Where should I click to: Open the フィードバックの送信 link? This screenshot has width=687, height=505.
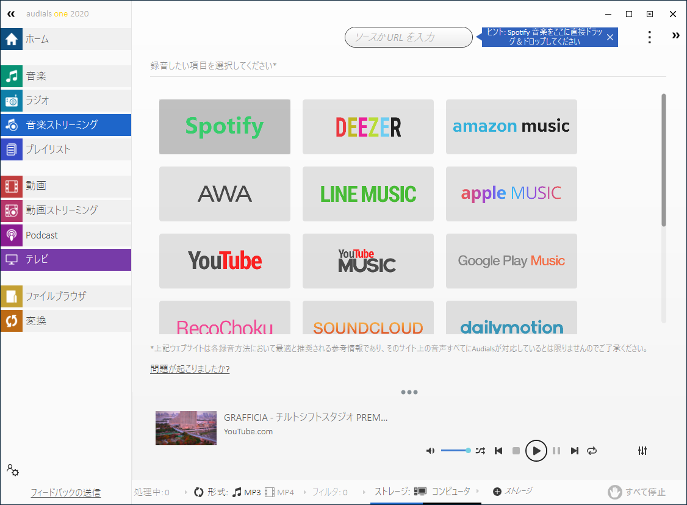[65, 492]
